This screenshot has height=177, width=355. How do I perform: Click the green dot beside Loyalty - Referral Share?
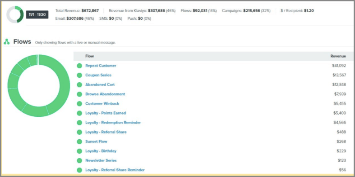point(79,132)
